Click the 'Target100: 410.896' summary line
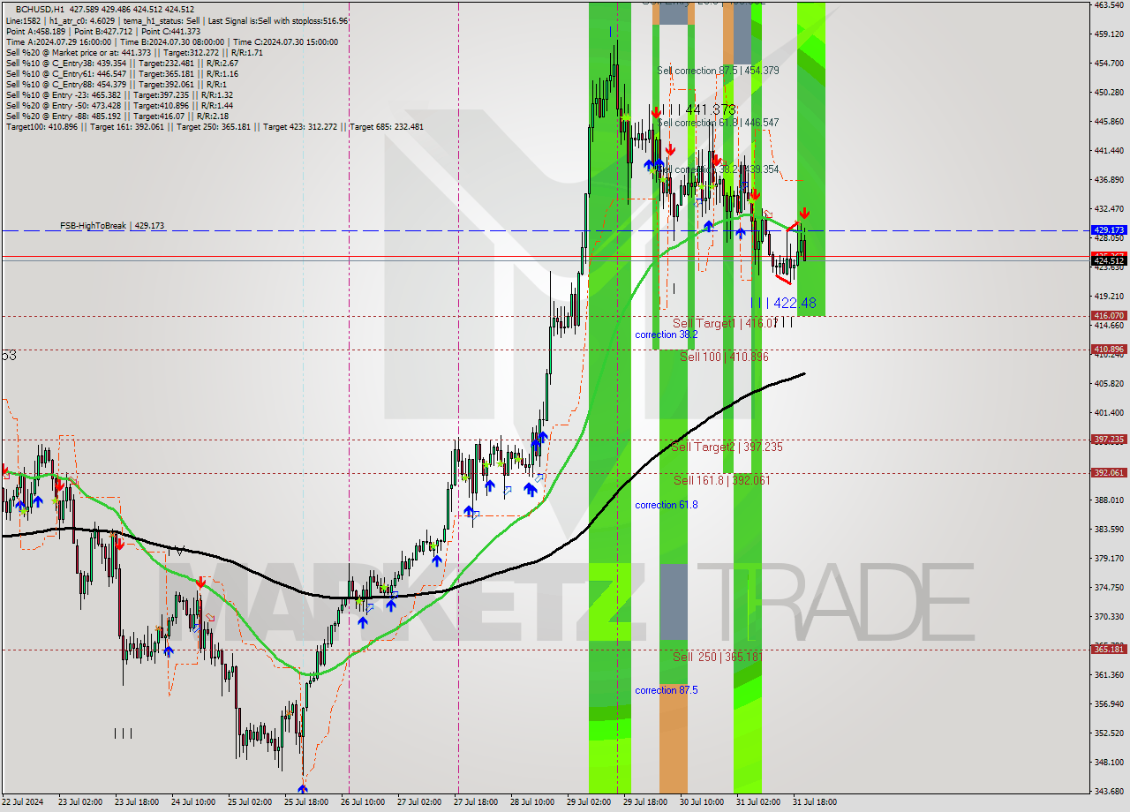Viewport: 1130px width, 812px height. click(x=215, y=126)
